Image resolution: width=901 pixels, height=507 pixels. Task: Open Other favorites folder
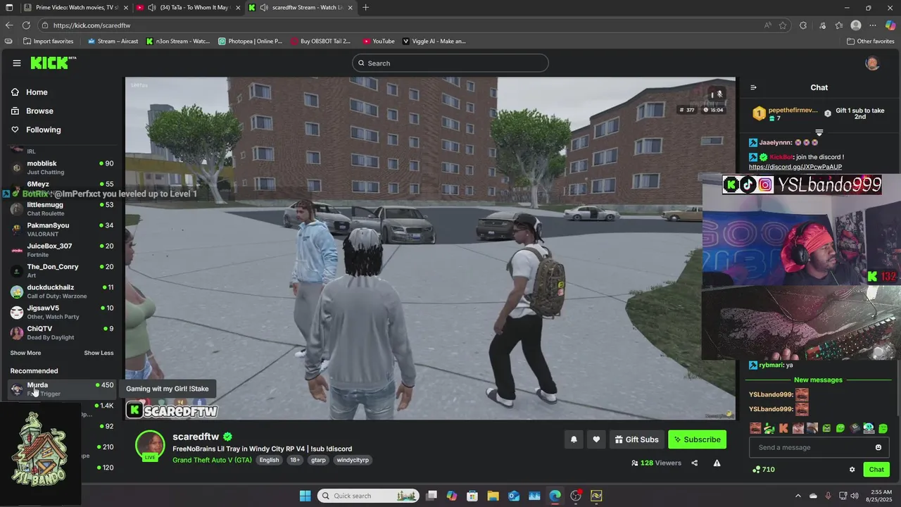[871, 41]
